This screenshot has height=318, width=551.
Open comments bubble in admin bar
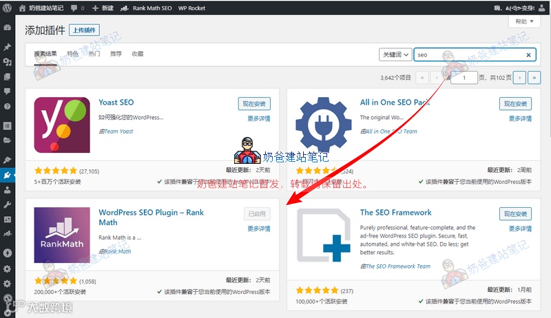point(74,8)
